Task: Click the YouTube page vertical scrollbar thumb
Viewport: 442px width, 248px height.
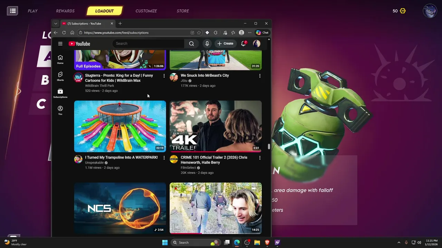Action: tap(269, 147)
